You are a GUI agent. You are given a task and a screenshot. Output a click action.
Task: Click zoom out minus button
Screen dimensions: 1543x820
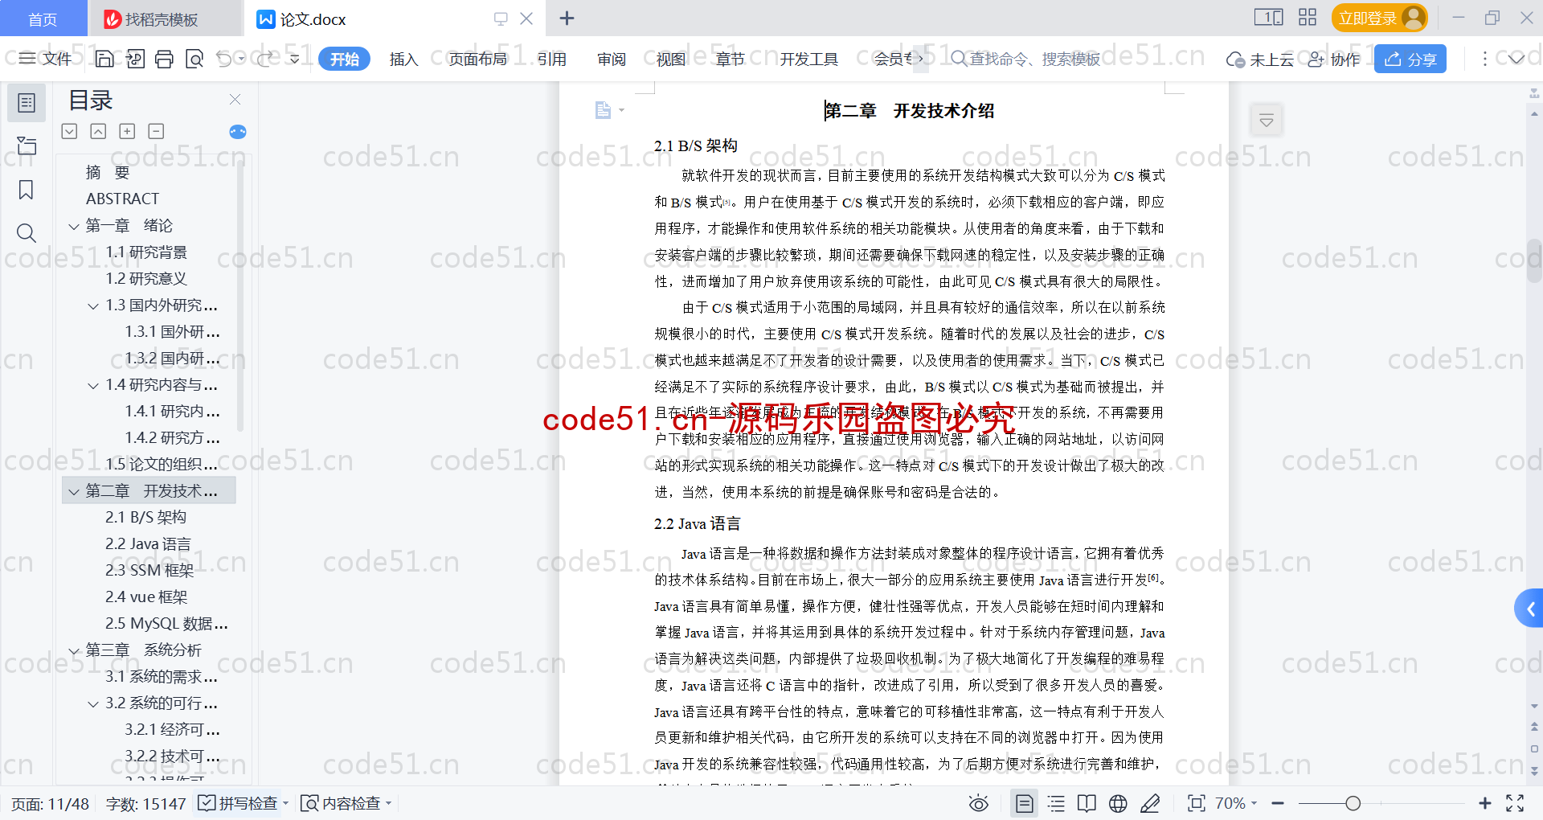(1278, 803)
